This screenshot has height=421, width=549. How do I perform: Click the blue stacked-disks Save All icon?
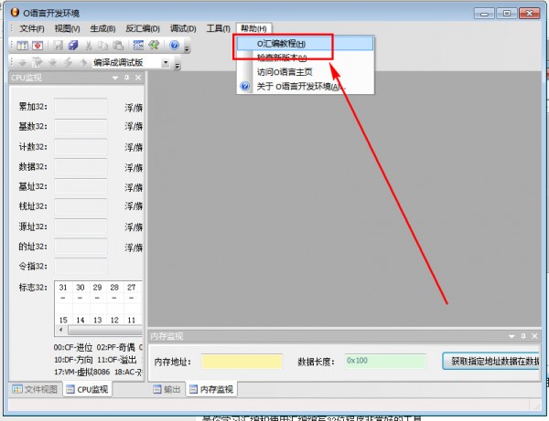[73, 46]
